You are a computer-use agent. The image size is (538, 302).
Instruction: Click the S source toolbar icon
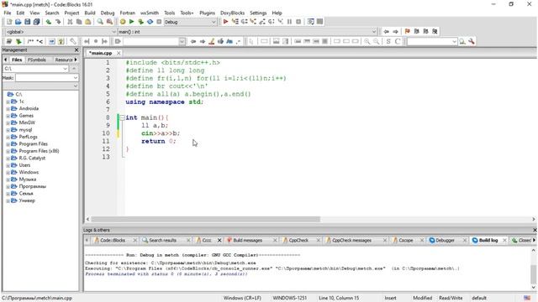coord(388,41)
